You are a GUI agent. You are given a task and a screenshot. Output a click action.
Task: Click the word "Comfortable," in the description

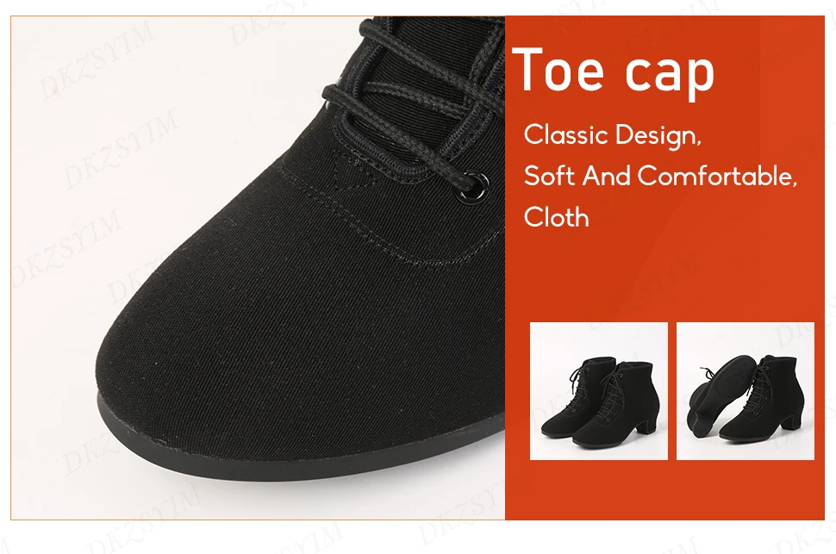(x=718, y=176)
